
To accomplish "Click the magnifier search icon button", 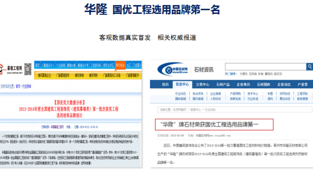I will (x=309, y=66).
